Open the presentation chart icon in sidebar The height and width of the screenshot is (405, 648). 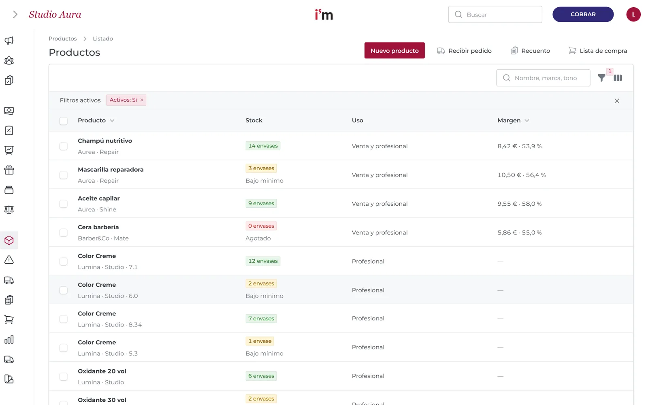point(9,150)
